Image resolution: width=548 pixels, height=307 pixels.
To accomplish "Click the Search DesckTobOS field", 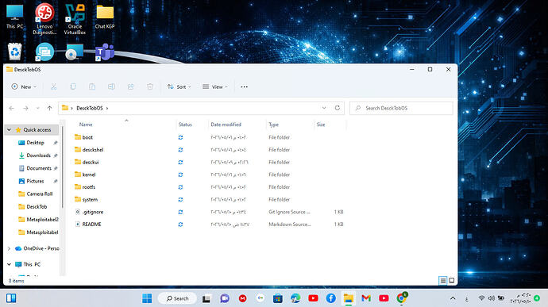I will [x=401, y=108].
